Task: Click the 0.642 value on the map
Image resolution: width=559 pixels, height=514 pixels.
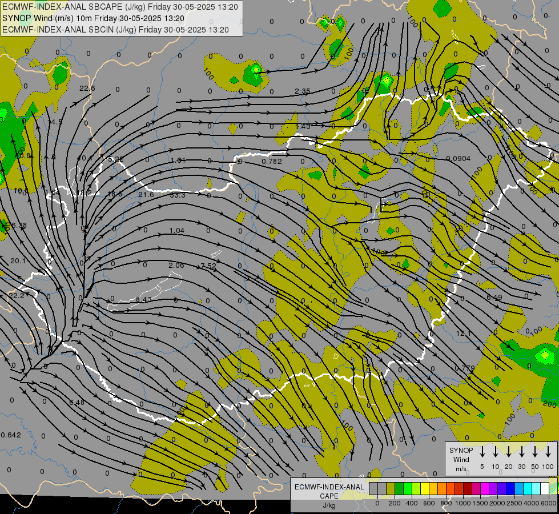Action: coord(11,435)
